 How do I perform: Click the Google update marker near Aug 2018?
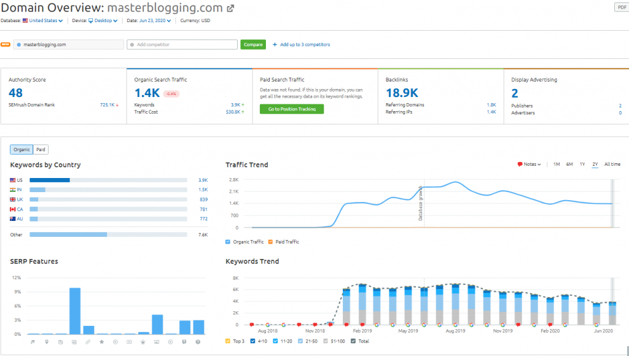pyautogui.click(x=267, y=325)
